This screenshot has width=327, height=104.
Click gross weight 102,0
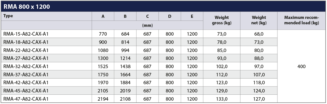pos(222,67)
